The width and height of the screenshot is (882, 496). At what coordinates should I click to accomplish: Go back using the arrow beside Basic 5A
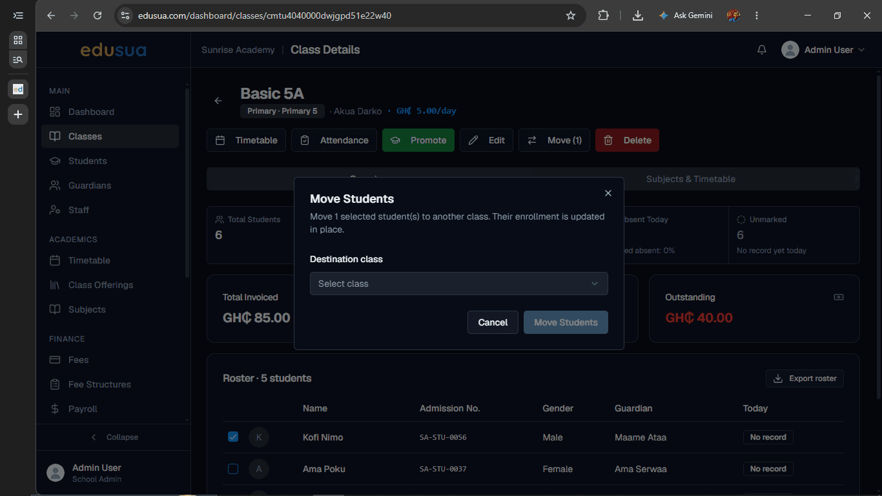tap(218, 101)
